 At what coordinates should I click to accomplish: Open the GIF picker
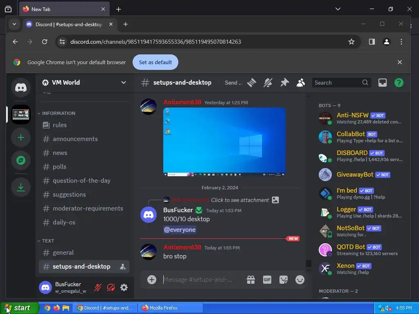click(x=267, y=280)
